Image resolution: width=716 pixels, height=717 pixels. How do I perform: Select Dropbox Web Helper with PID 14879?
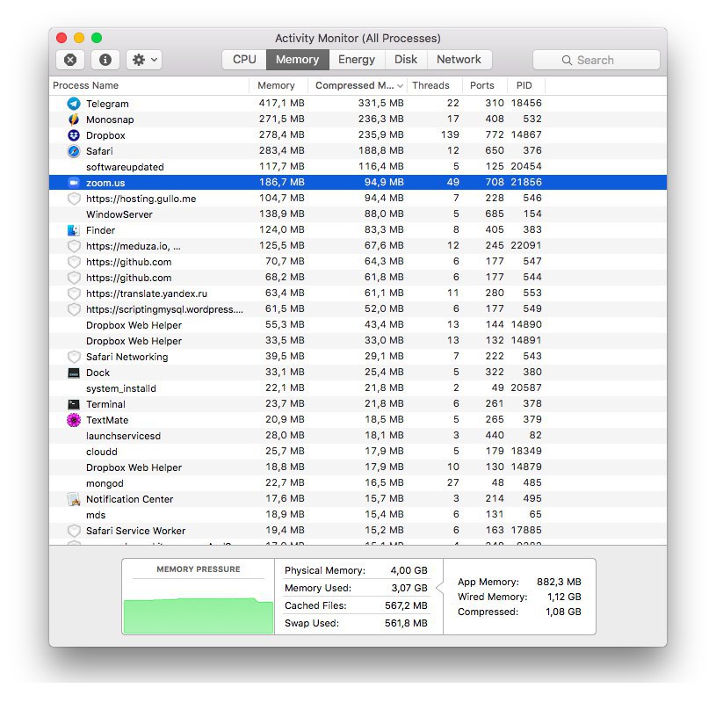click(x=358, y=467)
